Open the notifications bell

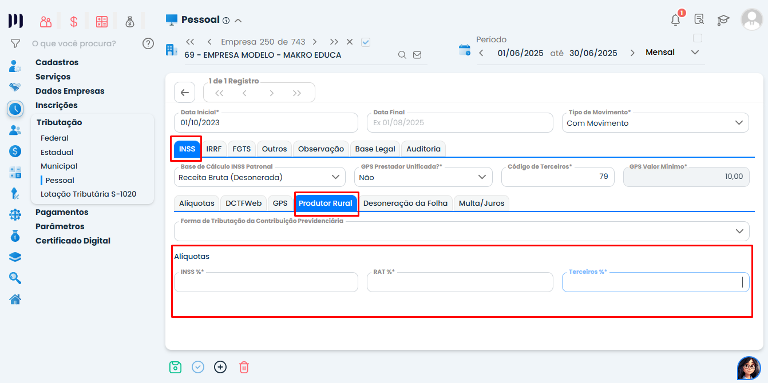pos(676,19)
